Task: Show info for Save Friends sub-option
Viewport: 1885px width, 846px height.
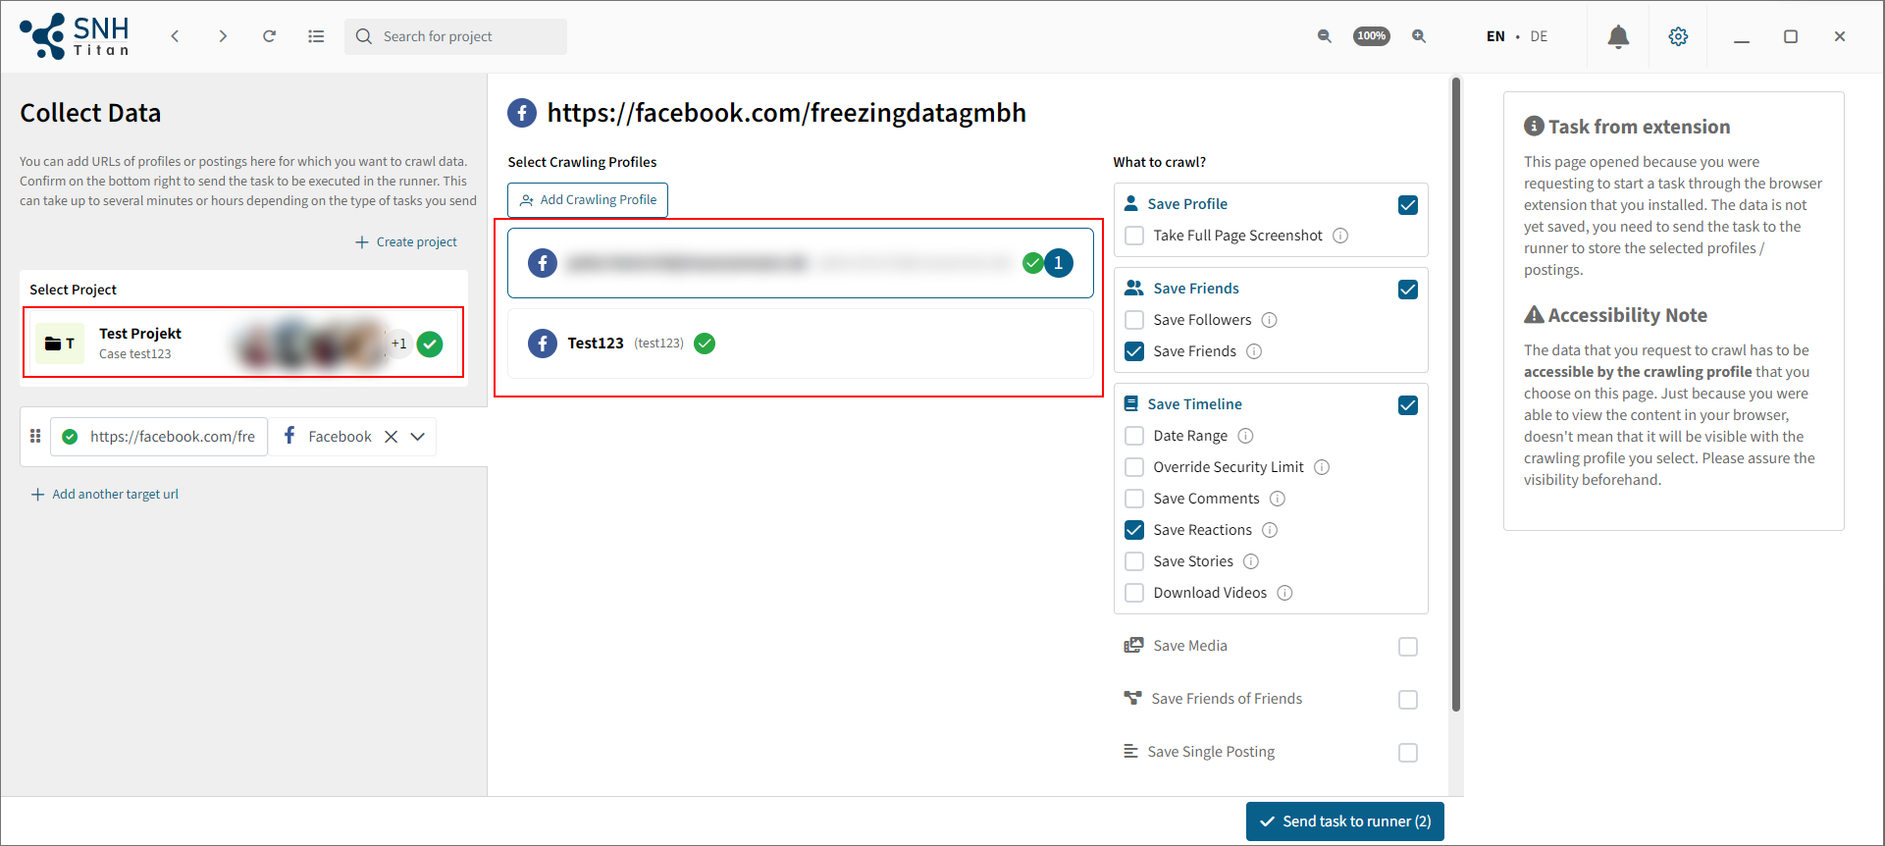Action: [1254, 351]
